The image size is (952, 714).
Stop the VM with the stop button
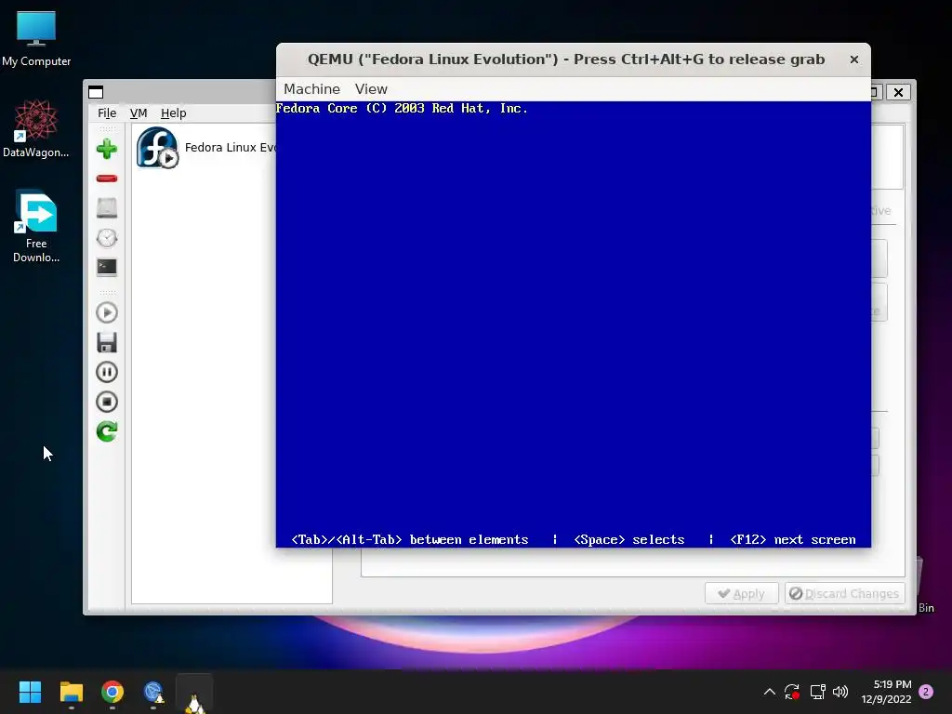[107, 402]
